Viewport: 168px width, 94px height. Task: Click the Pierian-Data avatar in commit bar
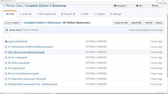[7, 30]
